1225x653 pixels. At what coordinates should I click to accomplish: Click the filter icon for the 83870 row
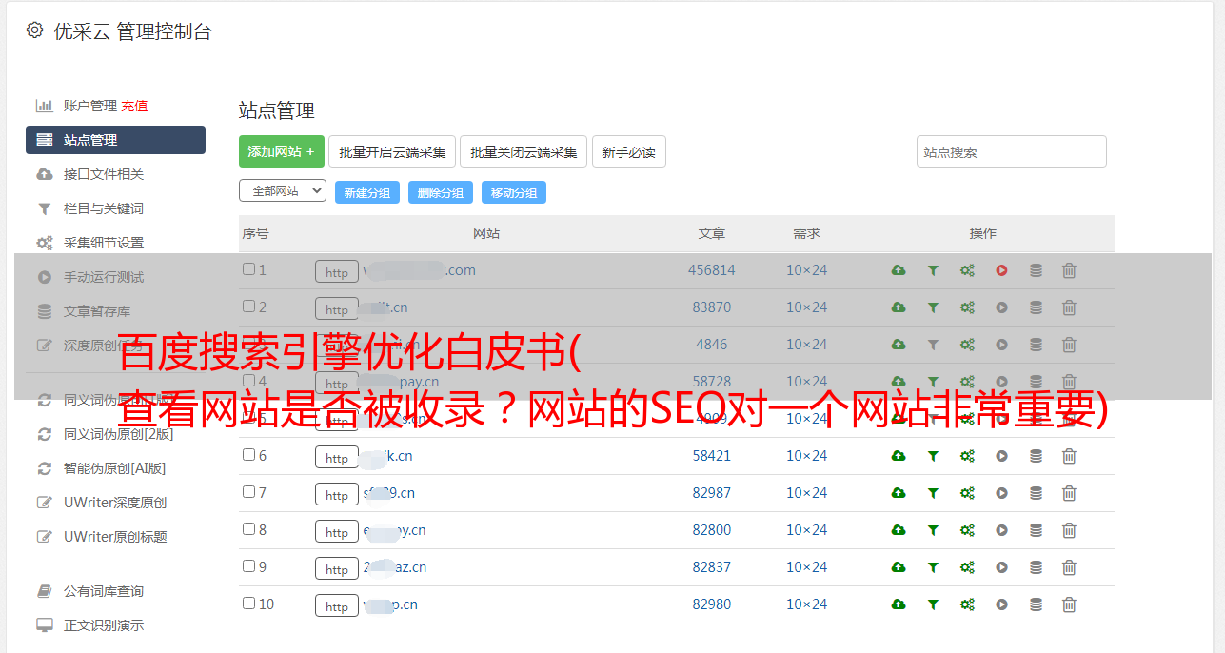pyautogui.click(x=933, y=307)
